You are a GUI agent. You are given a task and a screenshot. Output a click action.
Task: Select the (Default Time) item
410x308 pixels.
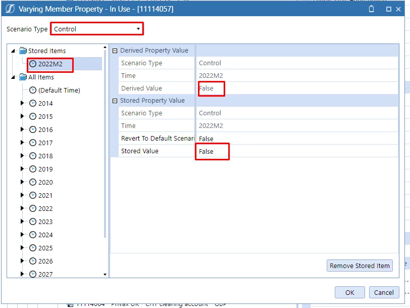59,91
